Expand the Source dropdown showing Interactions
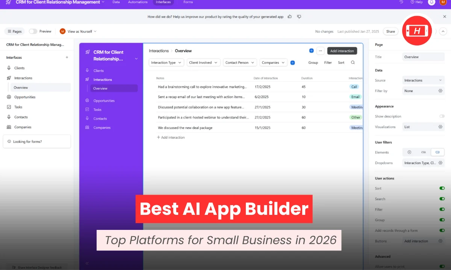Image resolution: width=451 pixels, height=270 pixels. [423, 80]
